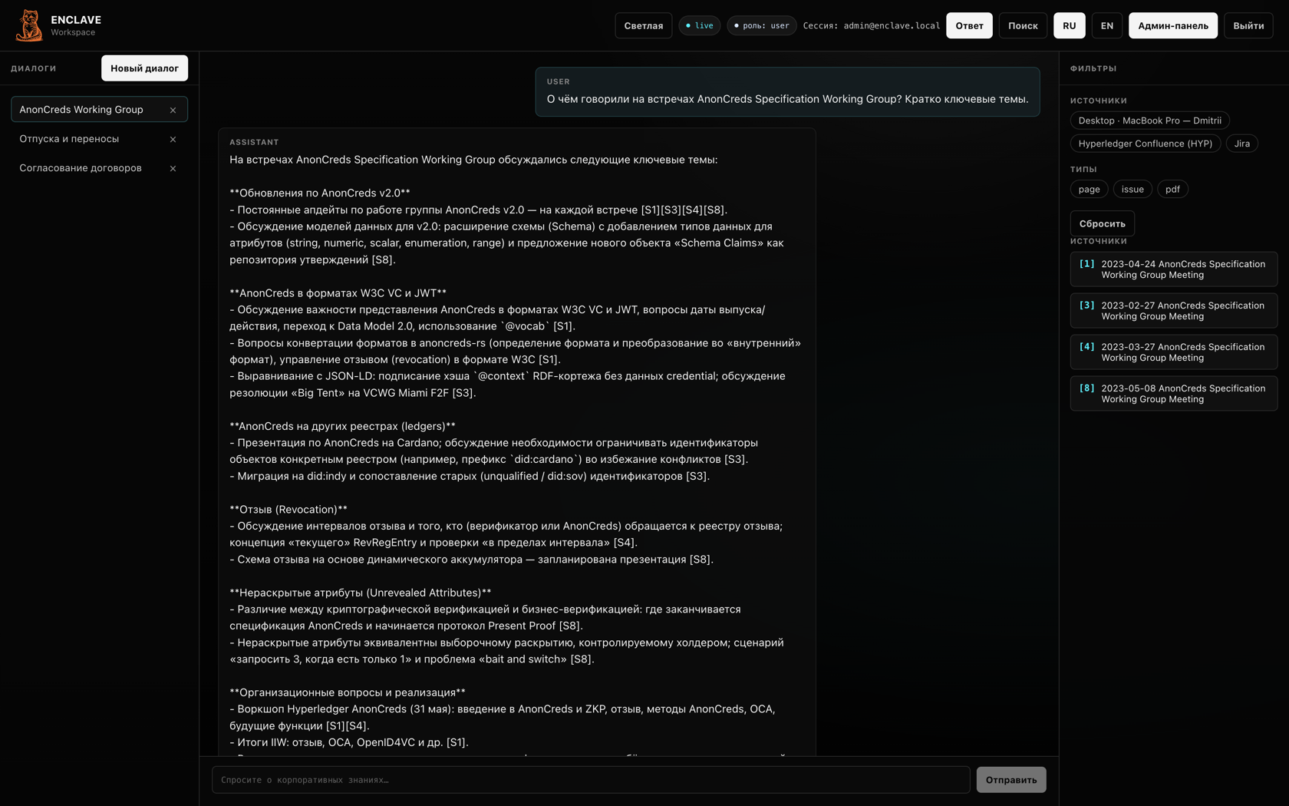The height and width of the screenshot is (806, 1289).
Task: Open Согласование договоров conversation
Action: click(99, 168)
